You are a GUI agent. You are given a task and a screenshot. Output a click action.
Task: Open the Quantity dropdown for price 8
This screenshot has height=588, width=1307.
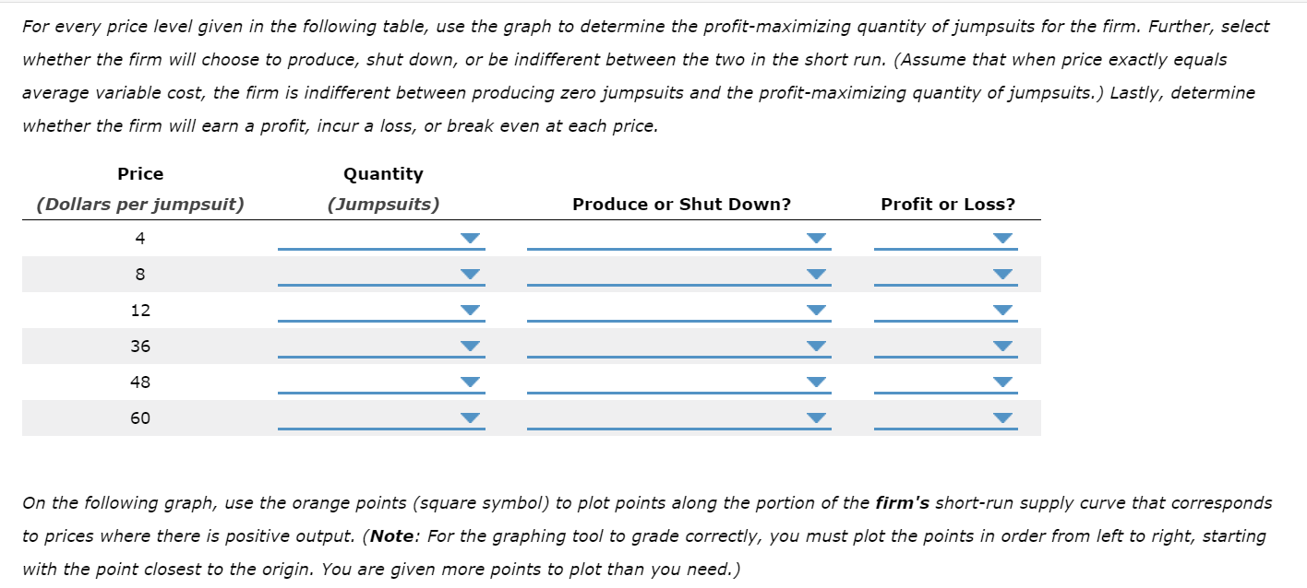(x=469, y=273)
